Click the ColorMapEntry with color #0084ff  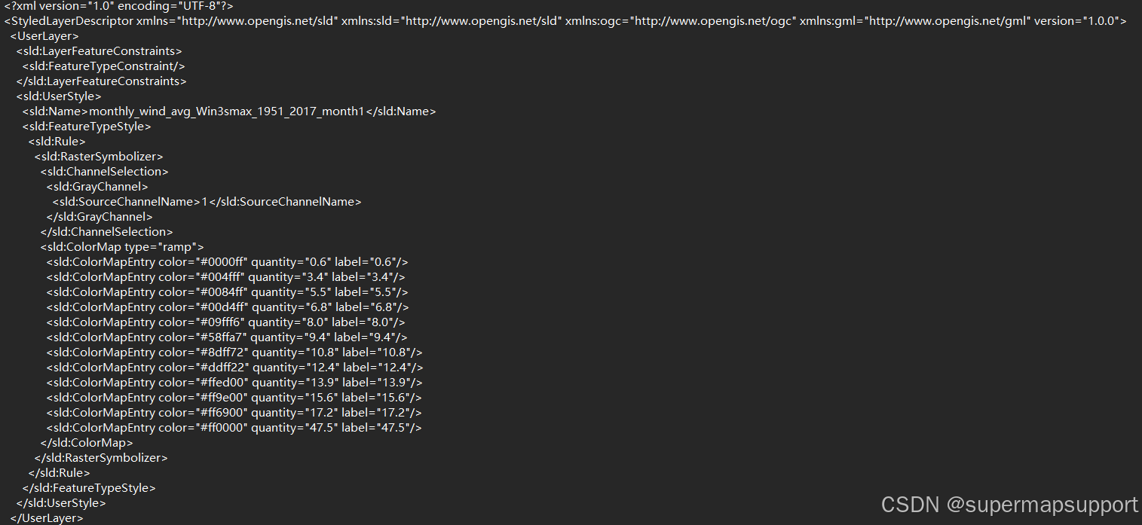coord(227,292)
